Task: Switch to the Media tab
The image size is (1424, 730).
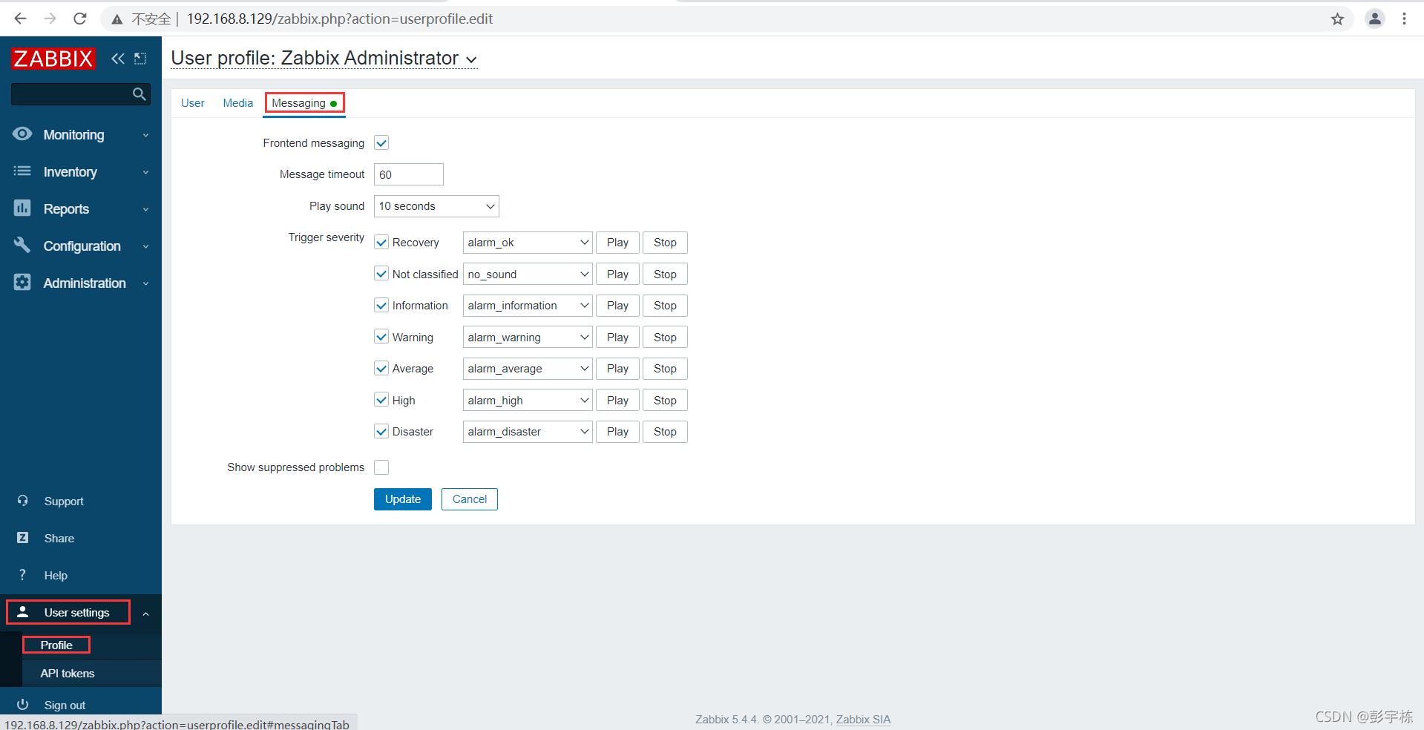Action: click(238, 103)
